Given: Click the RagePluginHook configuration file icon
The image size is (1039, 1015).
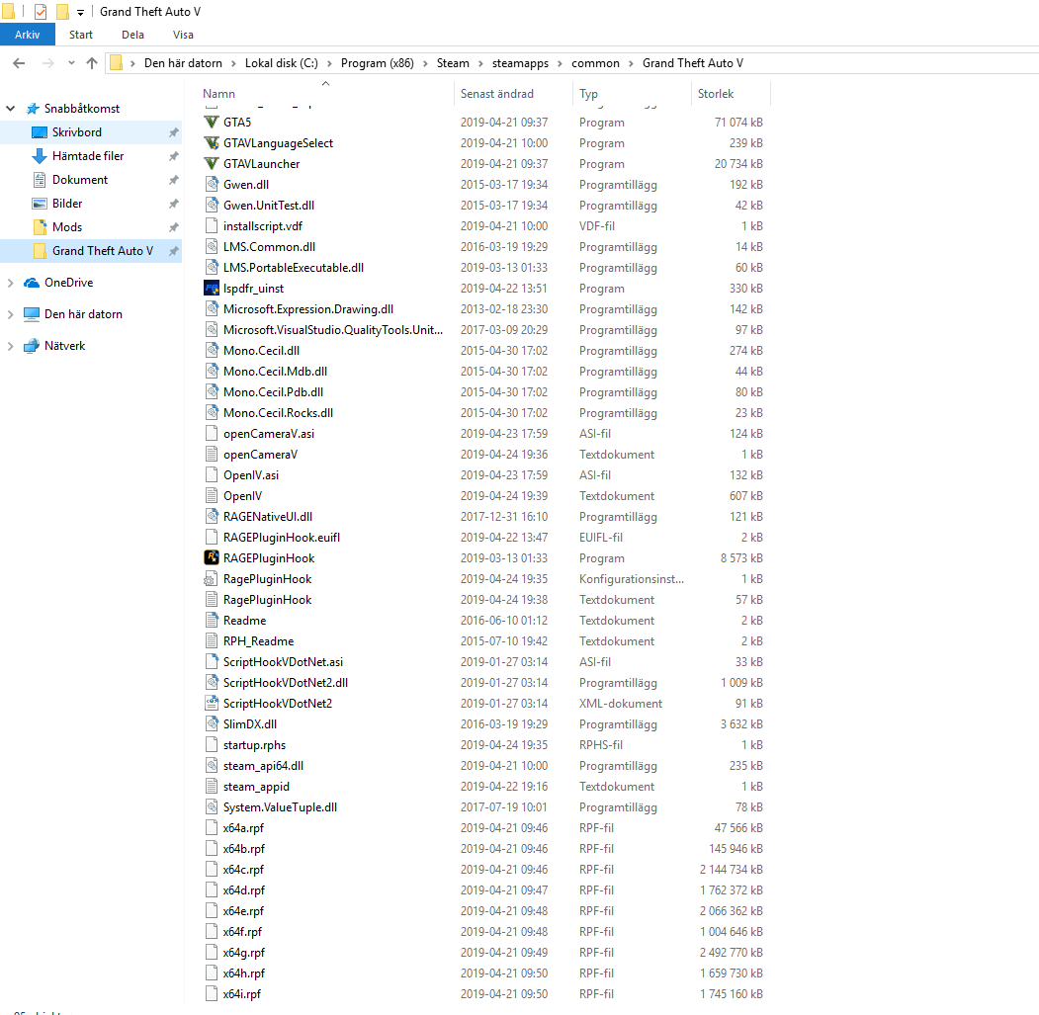Looking at the screenshot, I should tap(212, 579).
